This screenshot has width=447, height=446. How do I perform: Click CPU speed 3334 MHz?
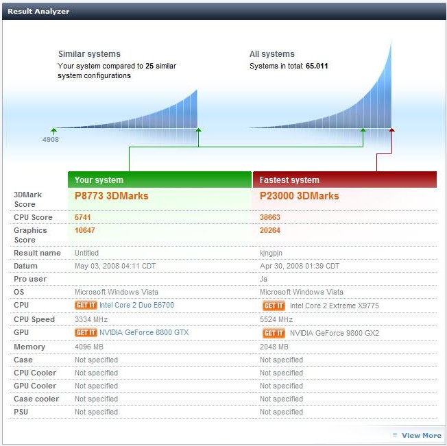pyautogui.click(x=91, y=319)
